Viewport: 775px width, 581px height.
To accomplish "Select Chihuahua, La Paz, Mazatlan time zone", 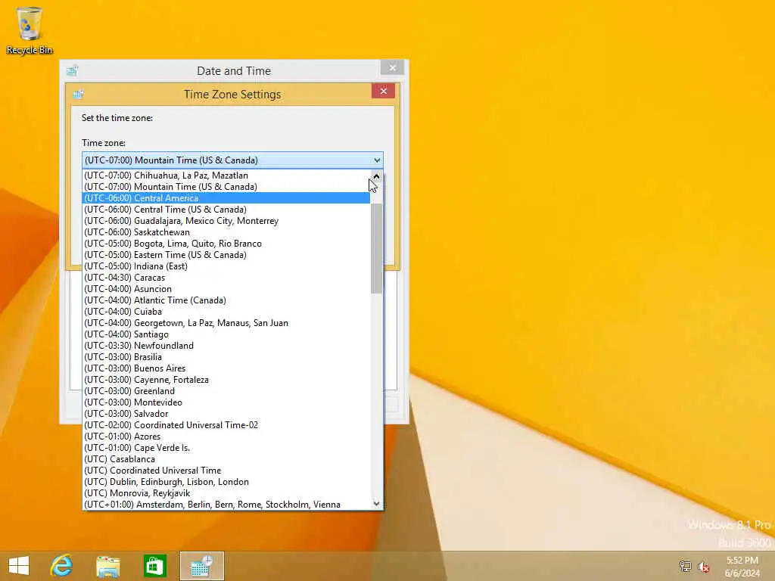I will (226, 176).
